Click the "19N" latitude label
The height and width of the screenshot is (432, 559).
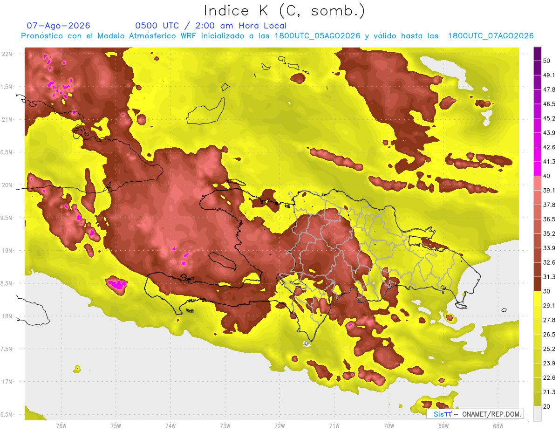click(x=7, y=251)
